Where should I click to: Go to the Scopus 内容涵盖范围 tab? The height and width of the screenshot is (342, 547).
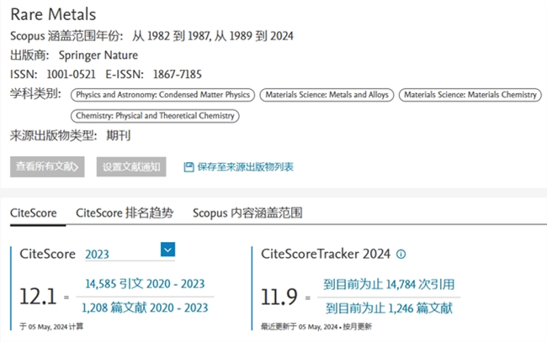247,213
